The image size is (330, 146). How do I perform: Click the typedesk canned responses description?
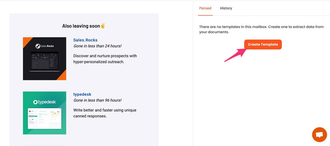click(105, 113)
